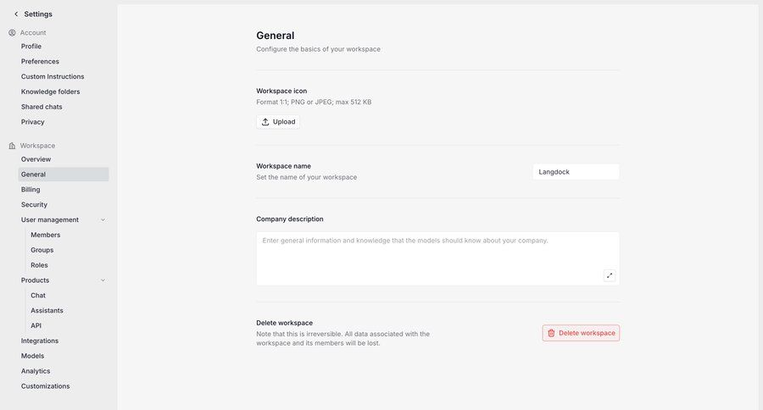Image resolution: width=763 pixels, height=410 pixels.
Task: Open Shared chats page
Action: 42,107
